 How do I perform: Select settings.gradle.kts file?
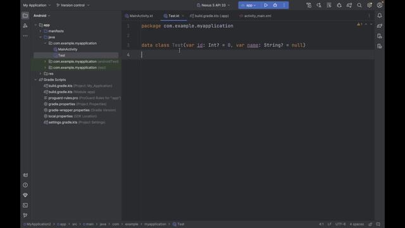pos(75,122)
